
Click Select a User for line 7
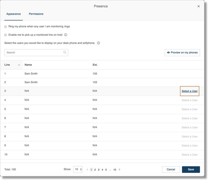[190, 127]
